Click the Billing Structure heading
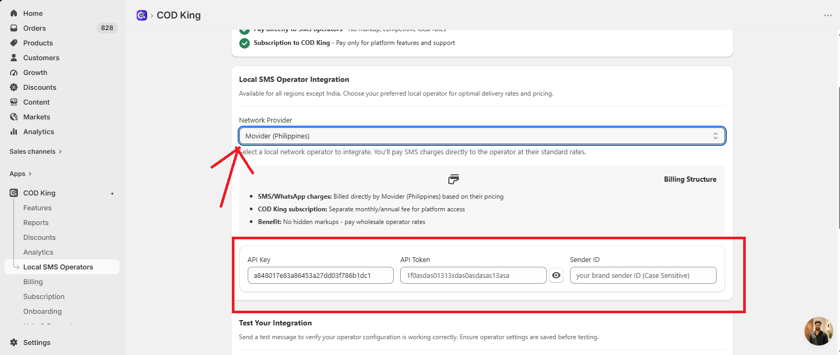This screenshot has height=355, width=840. [x=690, y=179]
